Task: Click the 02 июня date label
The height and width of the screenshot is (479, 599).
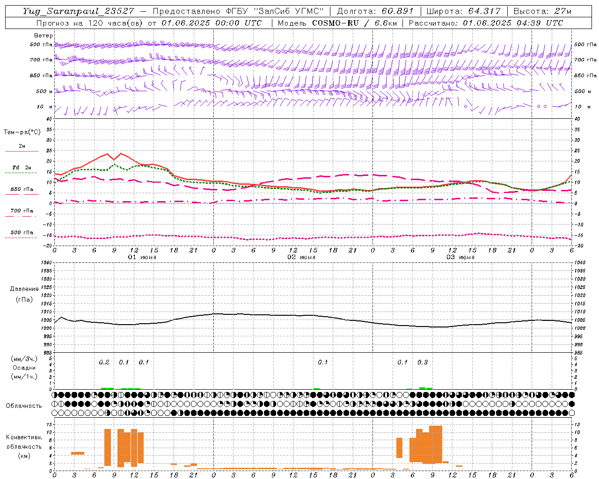Action: pyautogui.click(x=301, y=257)
